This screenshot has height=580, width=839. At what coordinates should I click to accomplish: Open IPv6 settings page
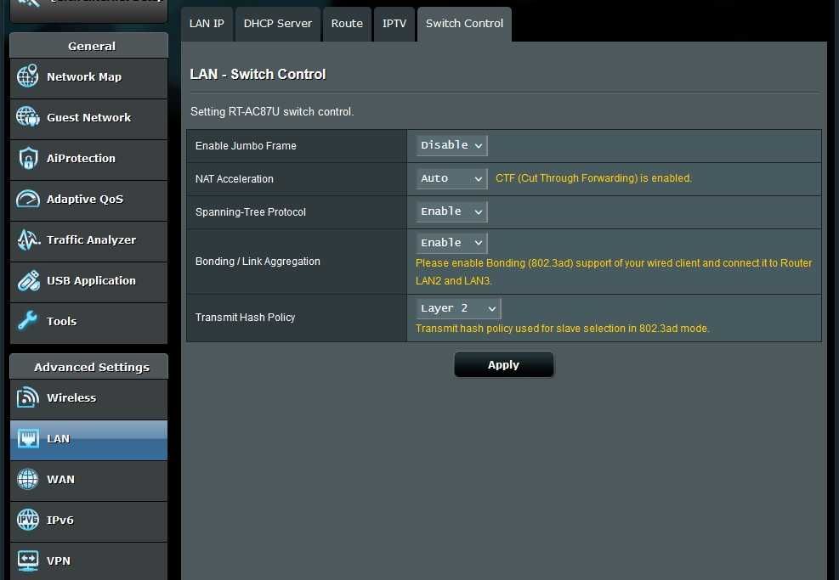[x=88, y=521]
